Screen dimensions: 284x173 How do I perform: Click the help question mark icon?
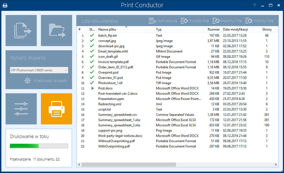click(254, 6)
